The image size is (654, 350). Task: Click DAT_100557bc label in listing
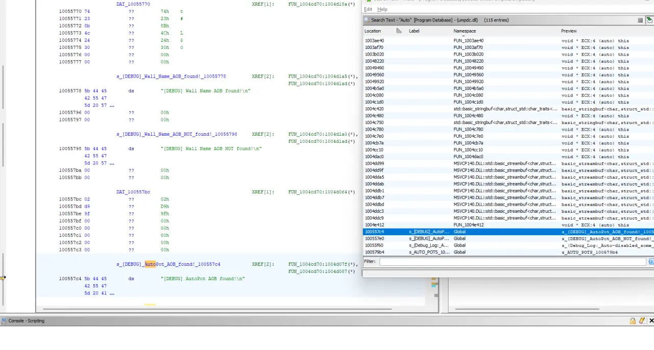pyautogui.click(x=133, y=192)
